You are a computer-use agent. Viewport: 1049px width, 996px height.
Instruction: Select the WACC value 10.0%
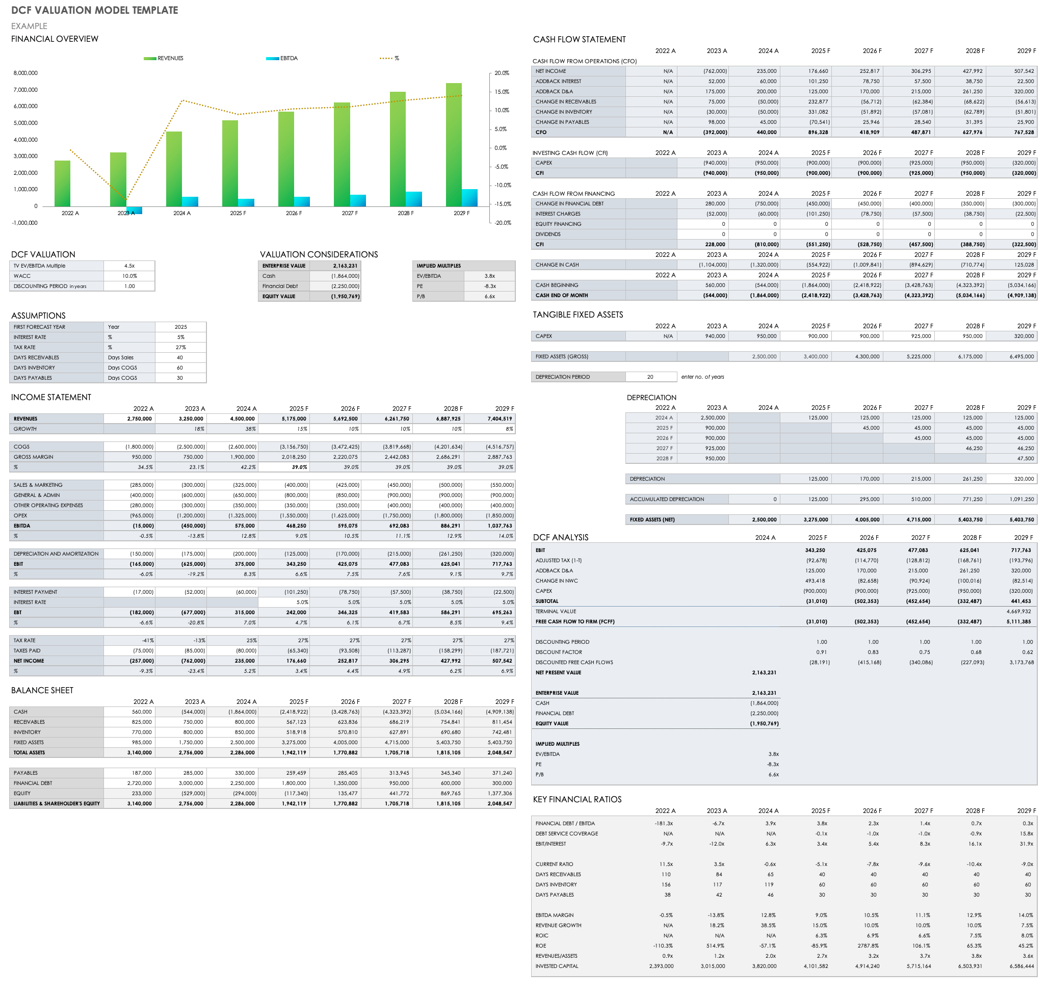129,276
